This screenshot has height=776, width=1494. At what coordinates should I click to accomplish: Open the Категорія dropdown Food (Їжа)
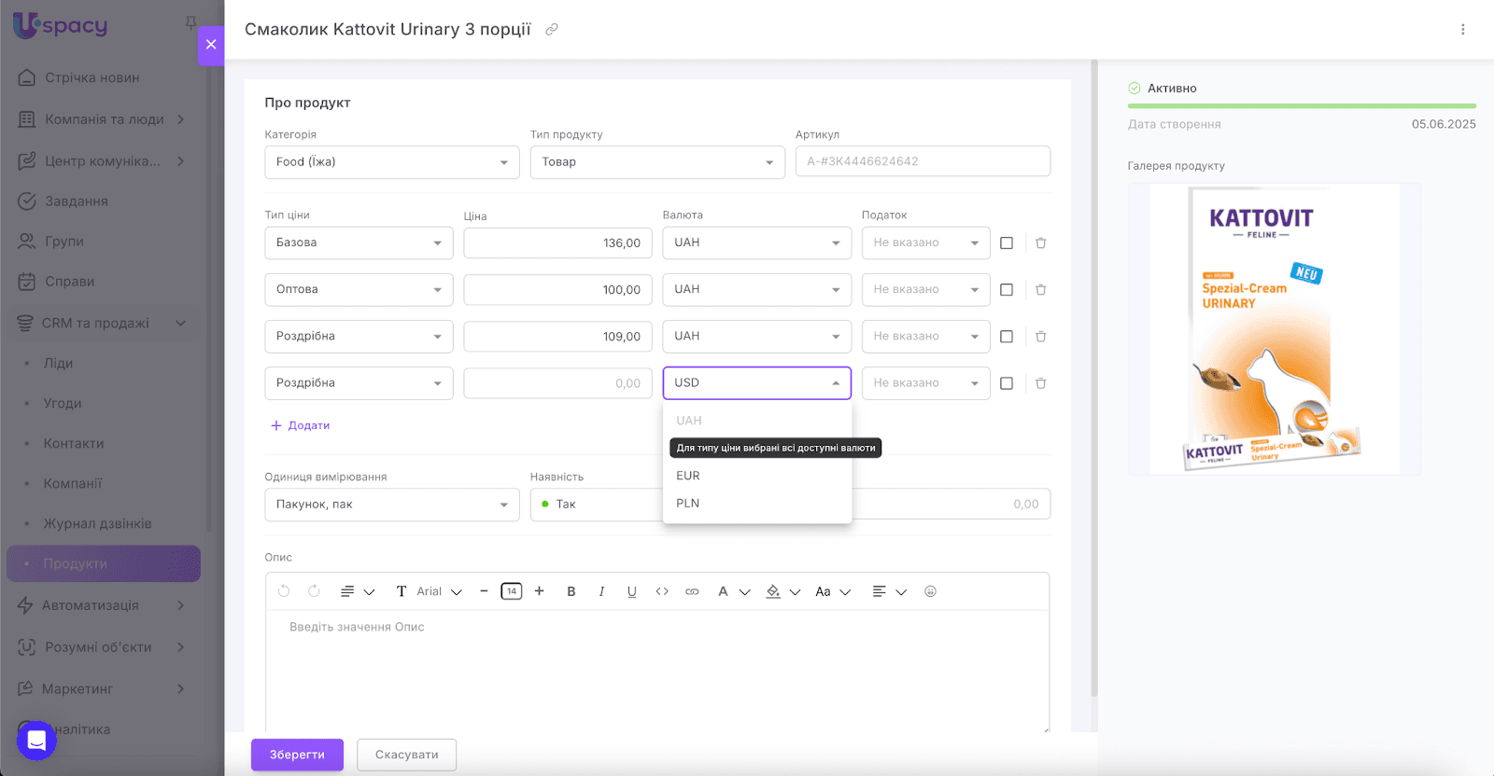click(391, 162)
